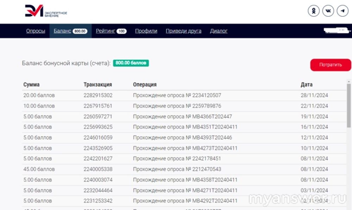The image size is (352, 210).
Task: Open the Профили page
Action: (146, 31)
